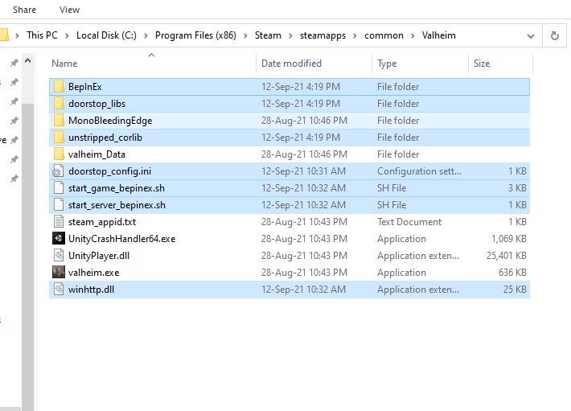Viewport: 571px width, 411px height.
Task: Click the Configuration sett... type cell
Action: pos(419,171)
